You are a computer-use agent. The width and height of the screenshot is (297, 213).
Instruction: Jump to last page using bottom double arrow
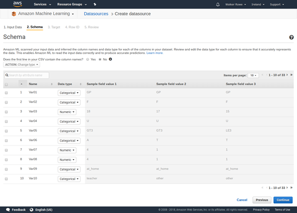(291, 188)
